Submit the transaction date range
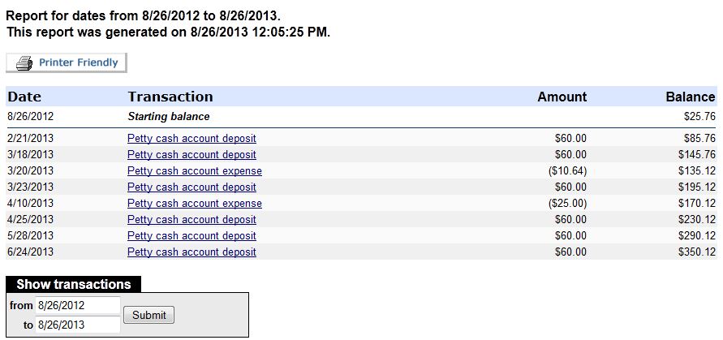The image size is (723, 340). [x=149, y=315]
